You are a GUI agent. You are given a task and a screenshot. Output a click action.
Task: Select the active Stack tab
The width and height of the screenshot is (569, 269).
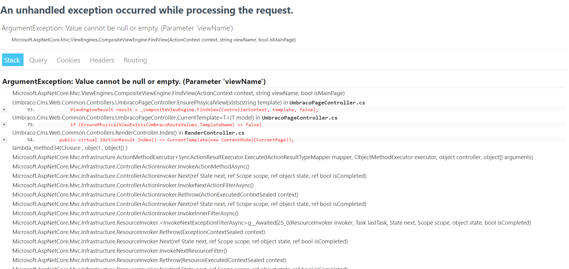(12, 60)
